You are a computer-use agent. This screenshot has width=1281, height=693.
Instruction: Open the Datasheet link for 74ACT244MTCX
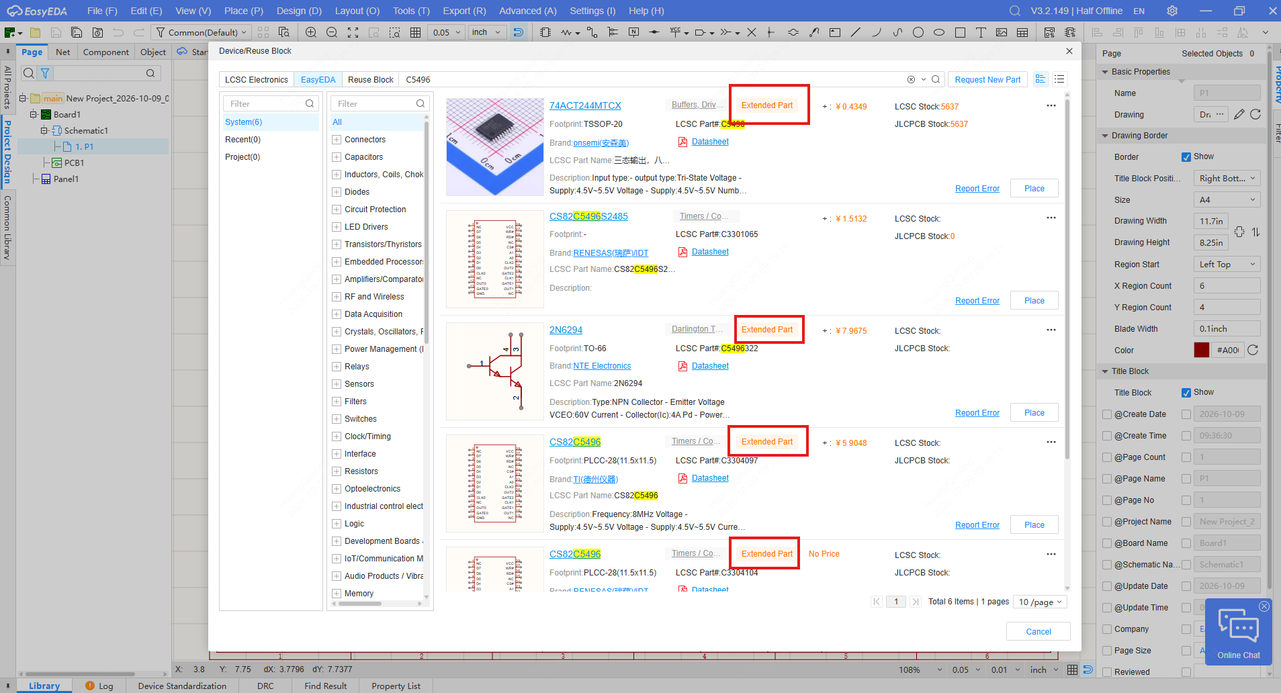tap(710, 142)
